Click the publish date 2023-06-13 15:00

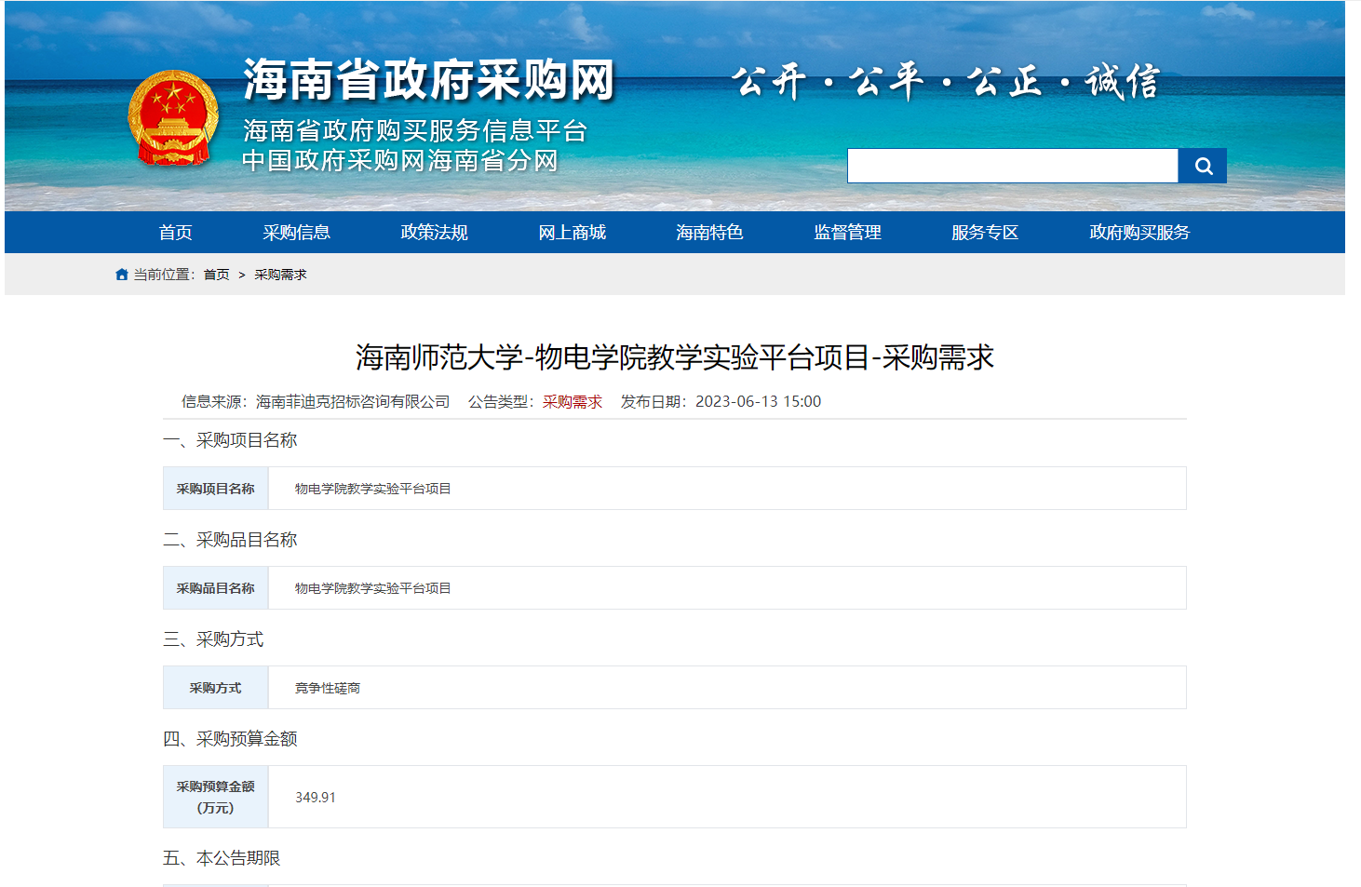coord(758,402)
